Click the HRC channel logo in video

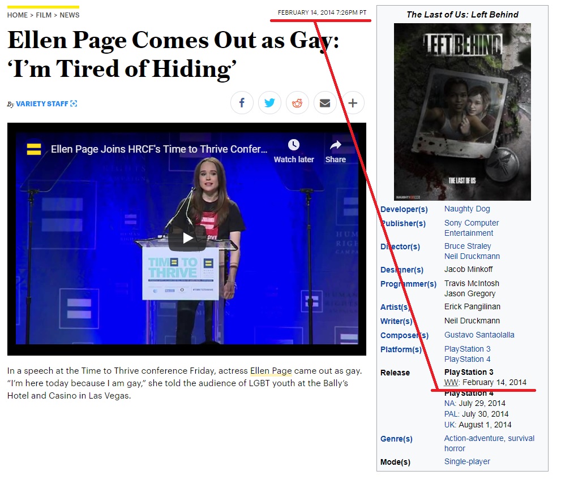34,149
